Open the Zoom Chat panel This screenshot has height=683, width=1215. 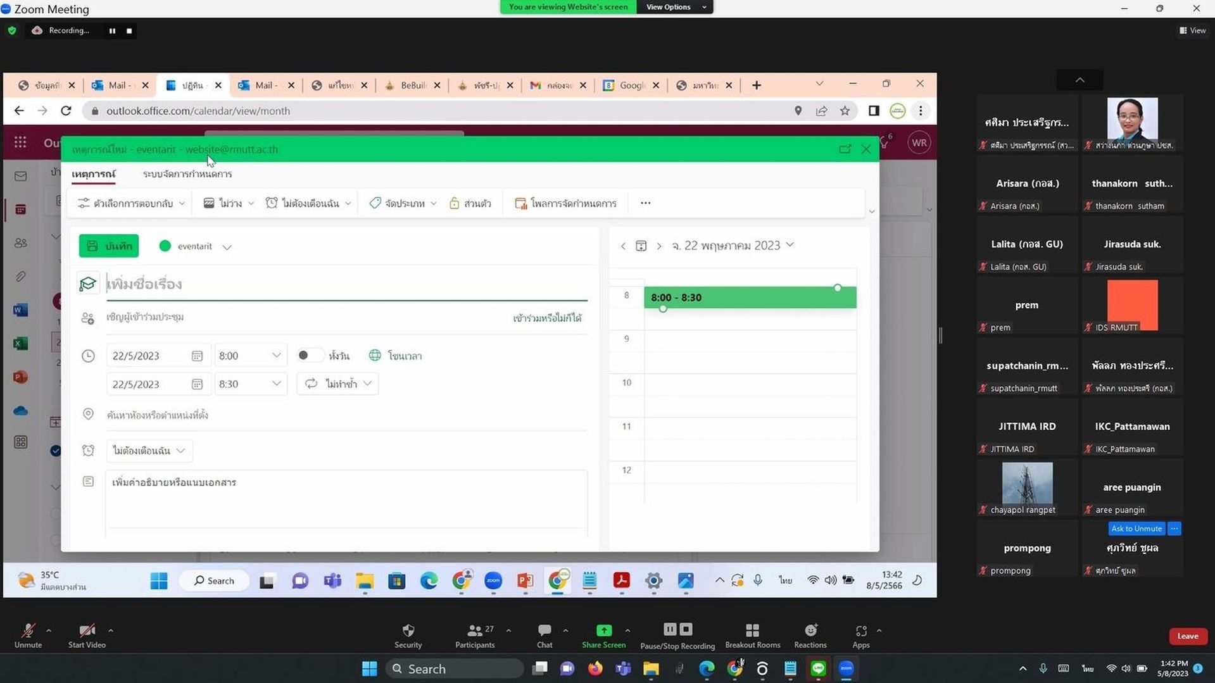coord(544,636)
